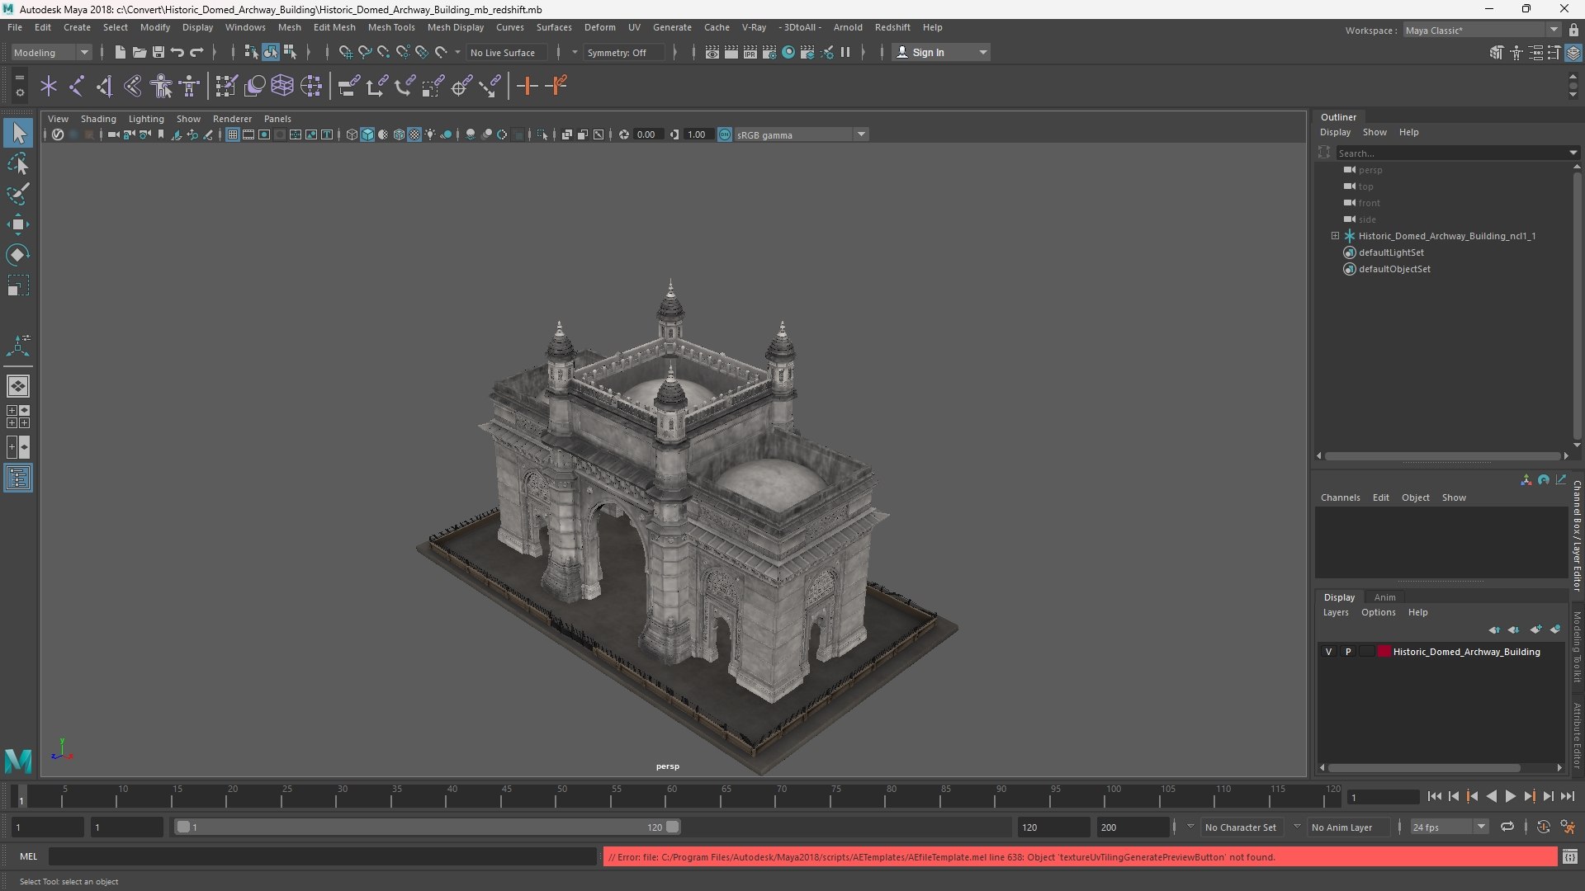Click the Create Lattice shelf icon
The image size is (1585, 891).
tap(282, 86)
